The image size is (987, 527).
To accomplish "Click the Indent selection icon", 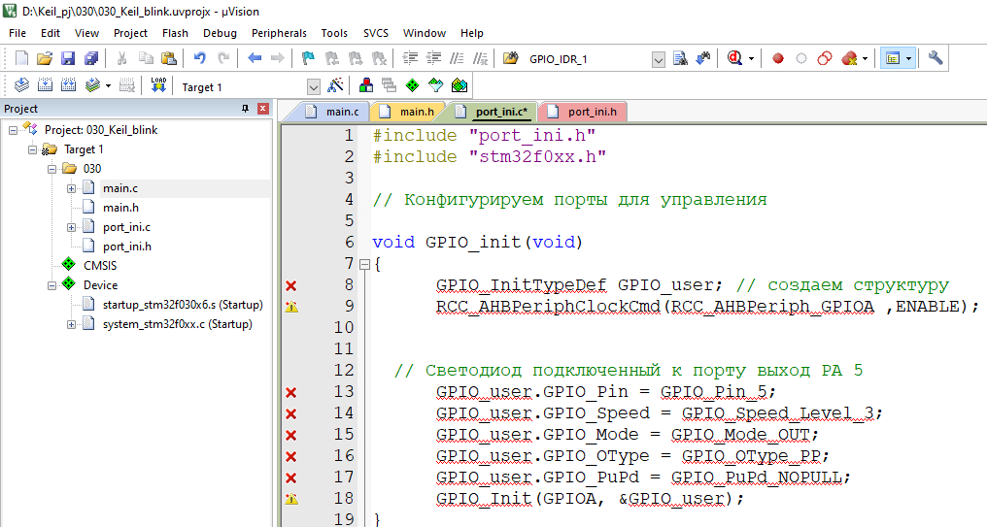I will [410, 58].
